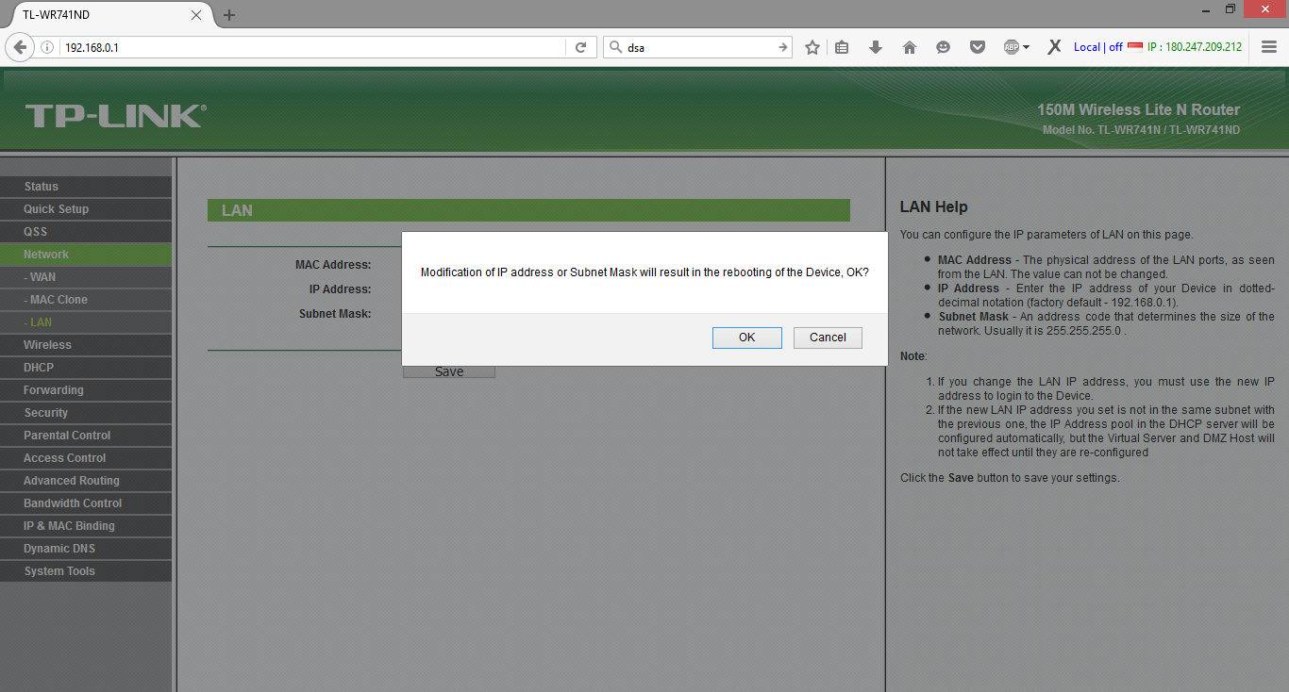Open Quick Setup in the sidebar
1289x692 pixels.
86,209
